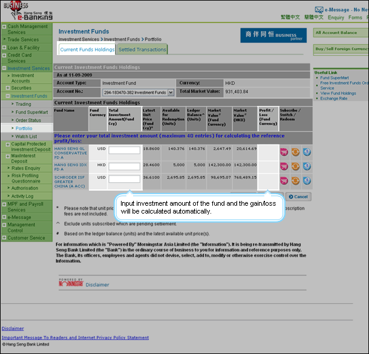Expand MaxiInterest Deposit submenu
This screenshot has width=369, height=354.
point(8,156)
